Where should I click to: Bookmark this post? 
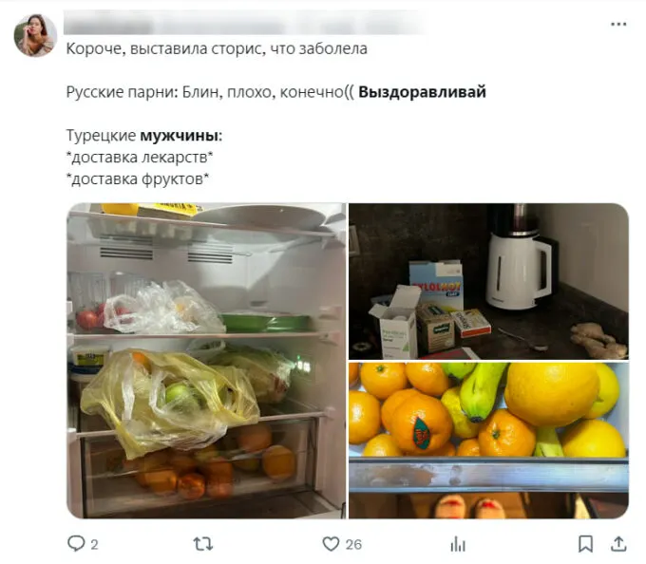[585, 544]
